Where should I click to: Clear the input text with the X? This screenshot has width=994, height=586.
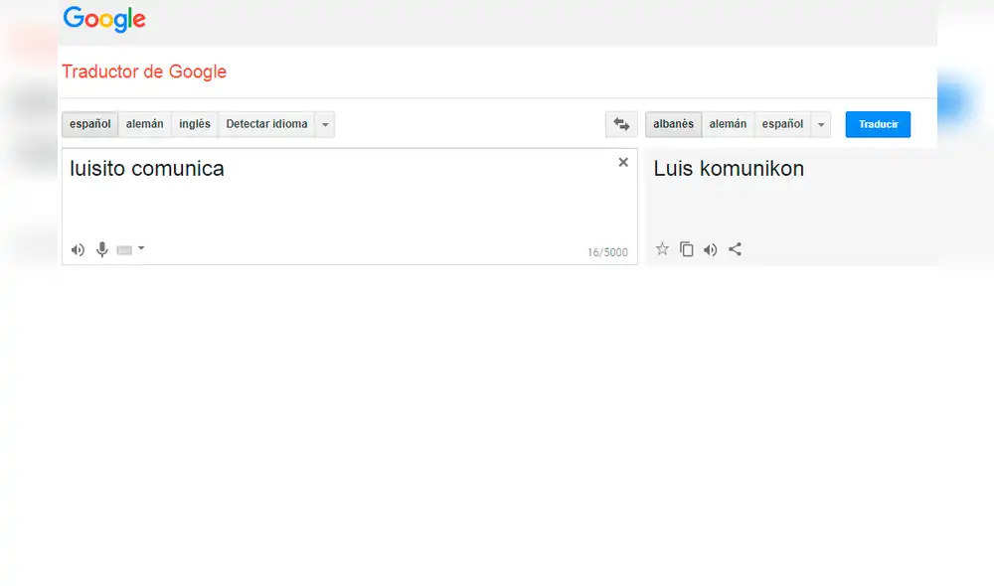623,162
